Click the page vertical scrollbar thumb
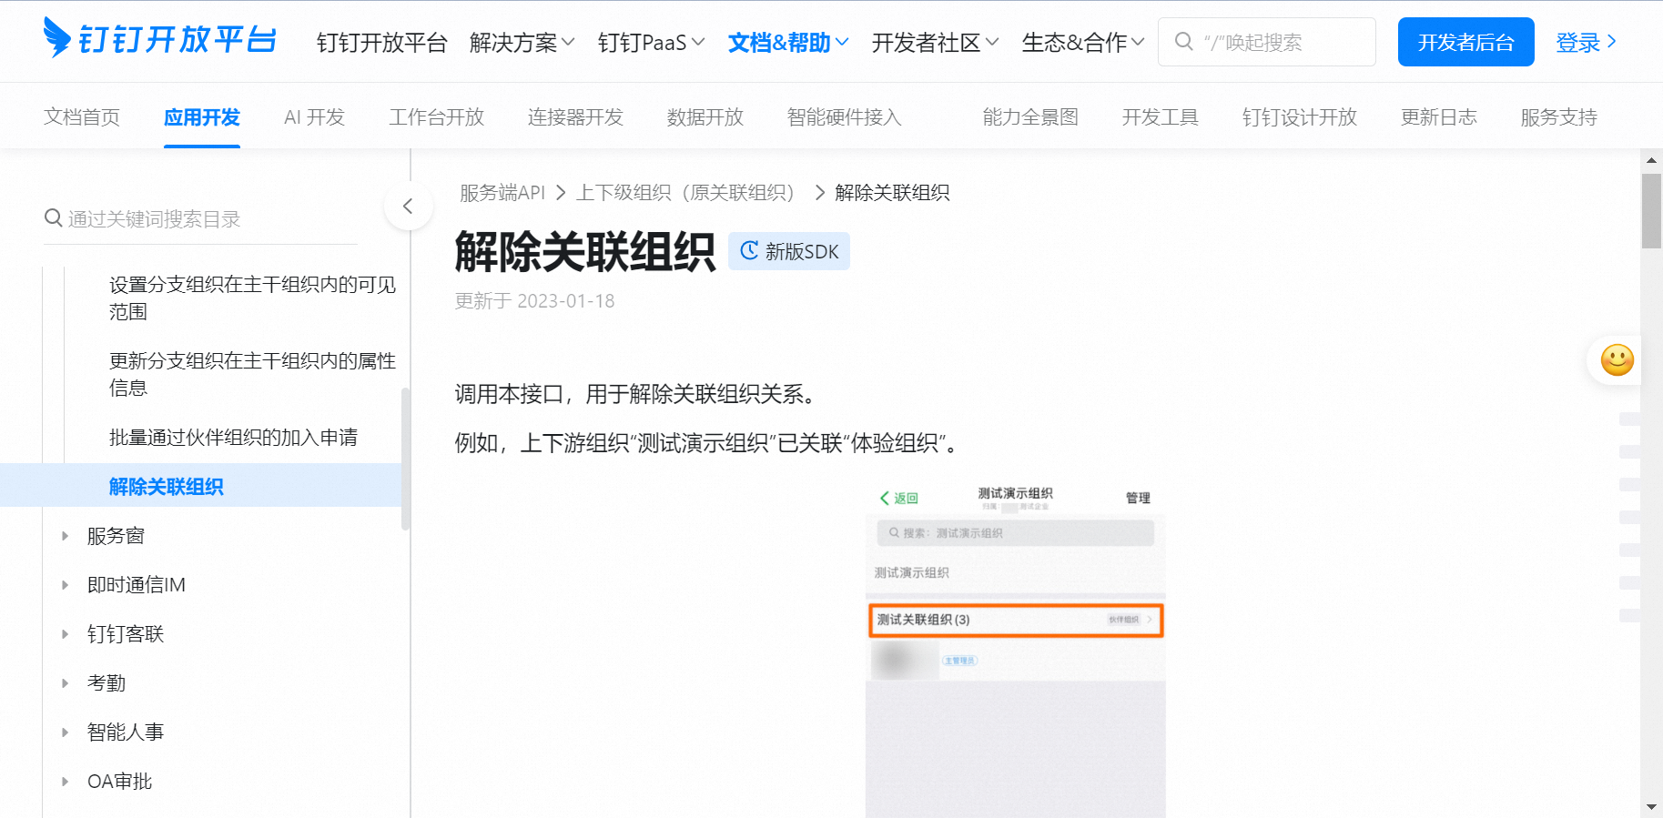Image resolution: width=1663 pixels, height=818 pixels. point(1651,210)
